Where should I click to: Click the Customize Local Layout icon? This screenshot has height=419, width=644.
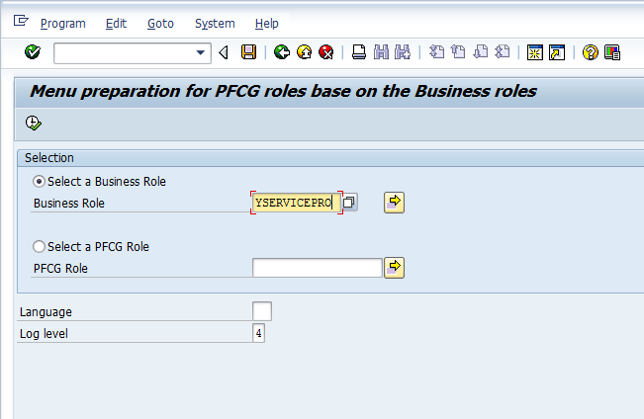[x=612, y=52]
